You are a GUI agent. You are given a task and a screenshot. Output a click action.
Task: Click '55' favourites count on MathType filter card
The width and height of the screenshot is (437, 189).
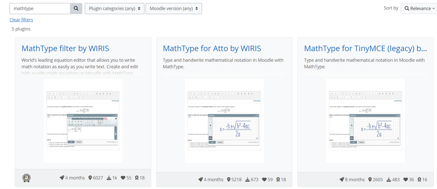pos(129,178)
